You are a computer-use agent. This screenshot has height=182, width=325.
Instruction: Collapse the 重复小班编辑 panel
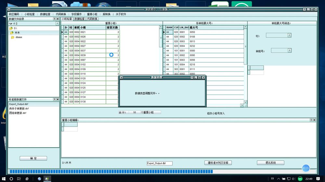pyautogui.click(x=311, y=120)
